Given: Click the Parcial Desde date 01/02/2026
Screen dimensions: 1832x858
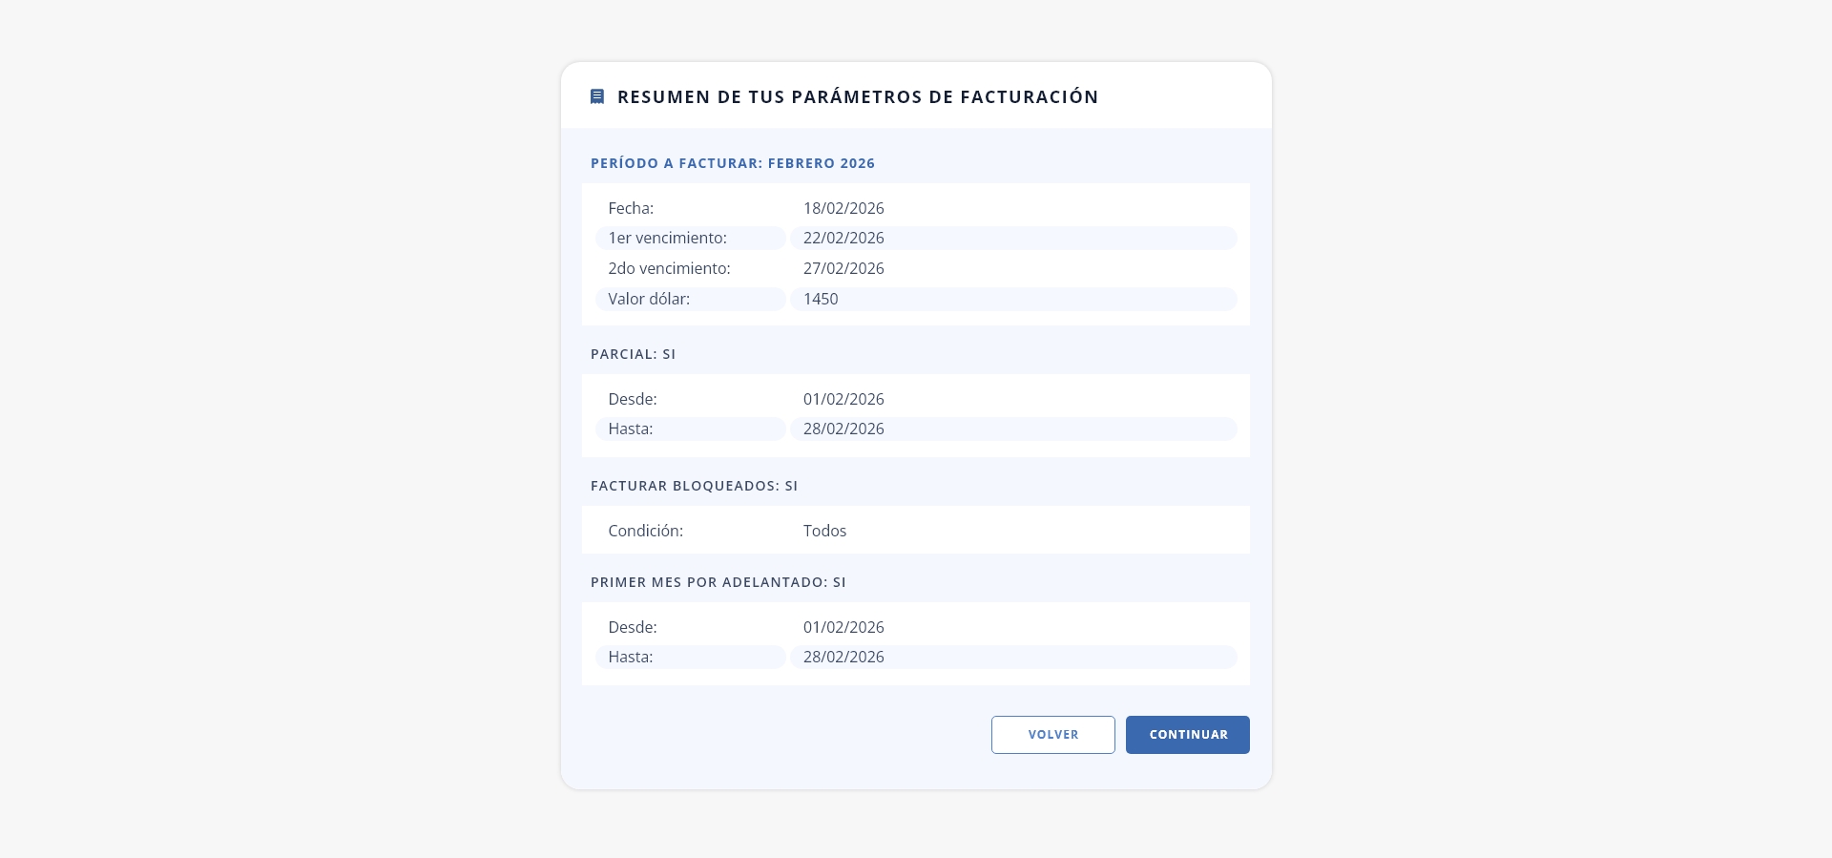Looking at the screenshot, I should click(x=843, y=399).
